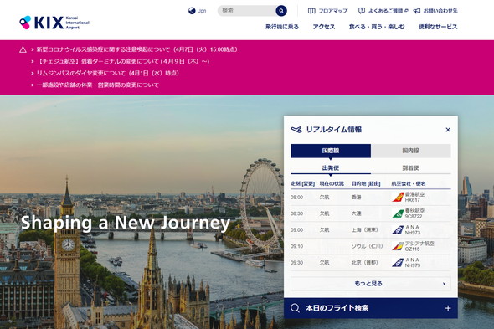
Task: Click the globe language icon
Action: (x=192, y=11)
